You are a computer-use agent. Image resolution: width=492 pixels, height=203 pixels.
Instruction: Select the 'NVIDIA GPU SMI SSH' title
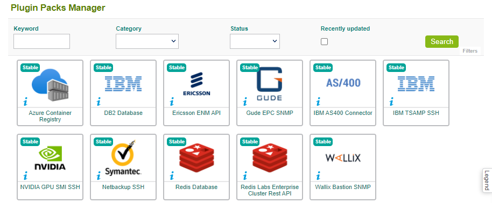coord(50,187)
